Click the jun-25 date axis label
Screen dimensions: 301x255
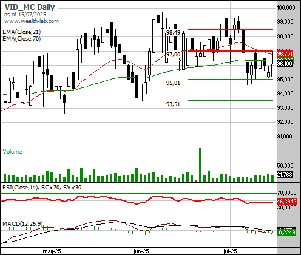coord(141,251)
